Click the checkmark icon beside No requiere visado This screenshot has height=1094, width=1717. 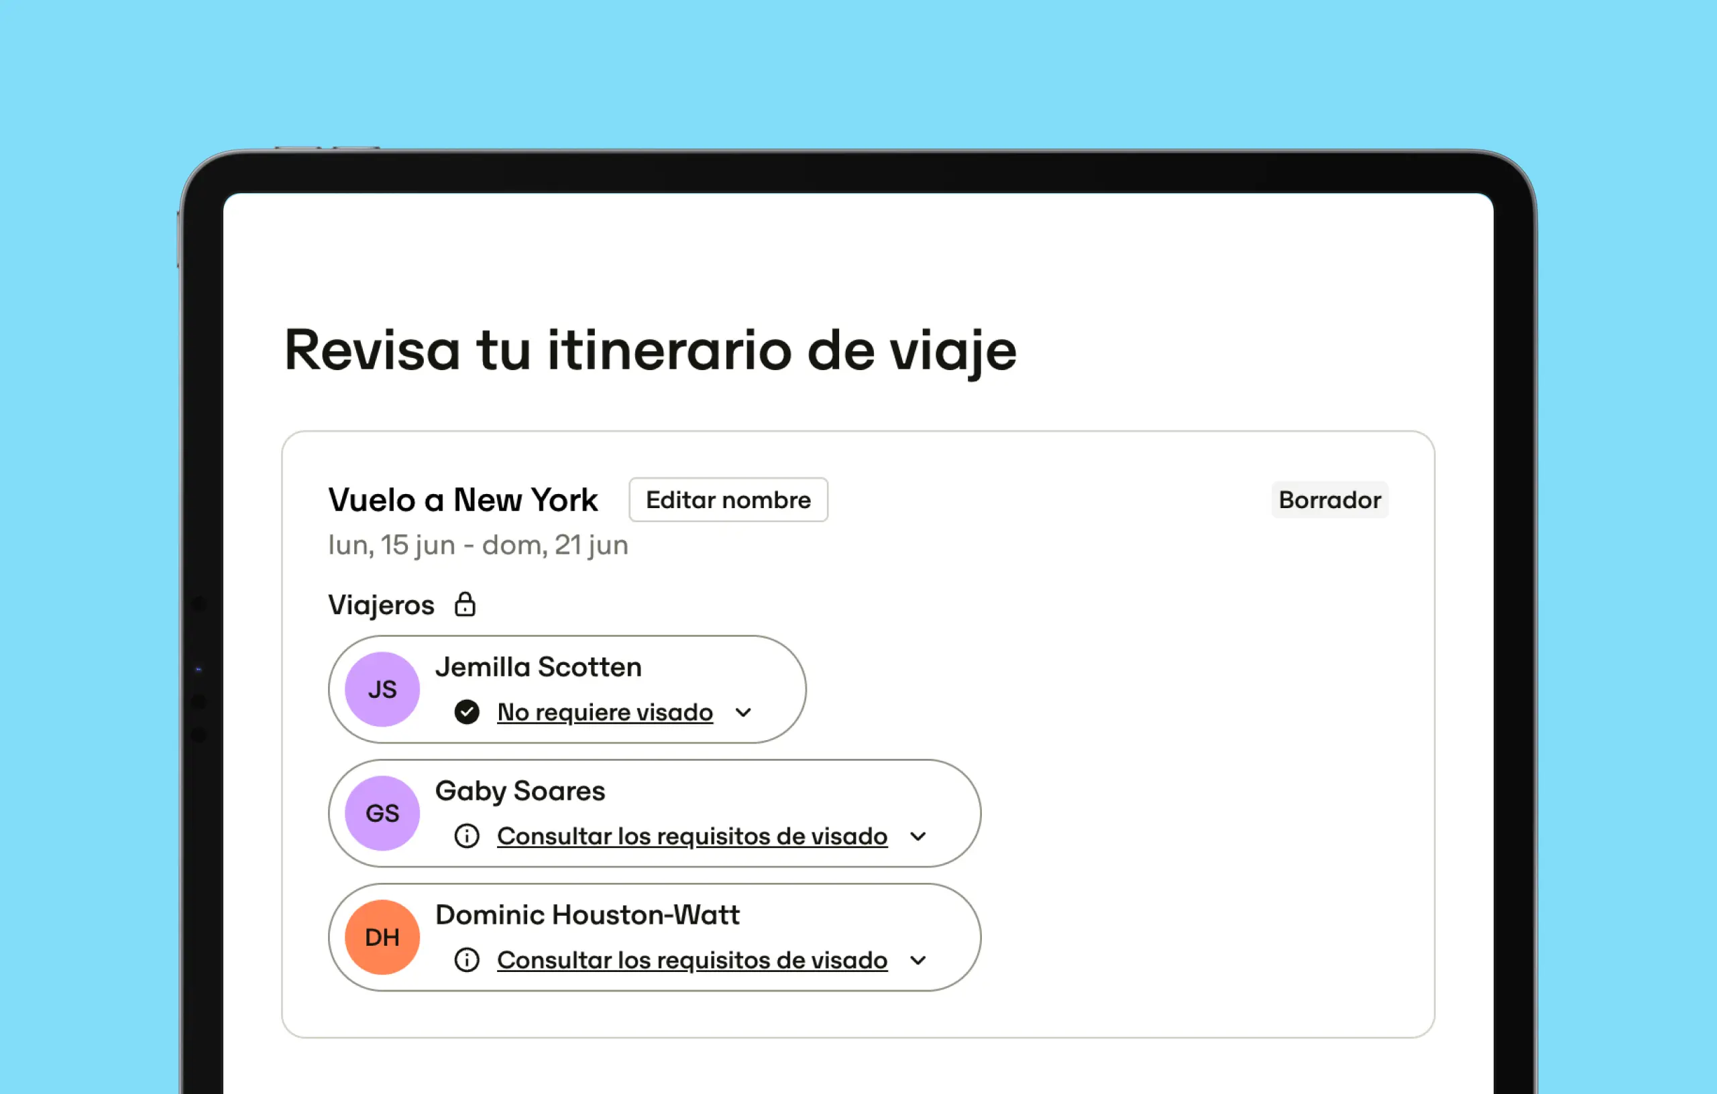467,712
